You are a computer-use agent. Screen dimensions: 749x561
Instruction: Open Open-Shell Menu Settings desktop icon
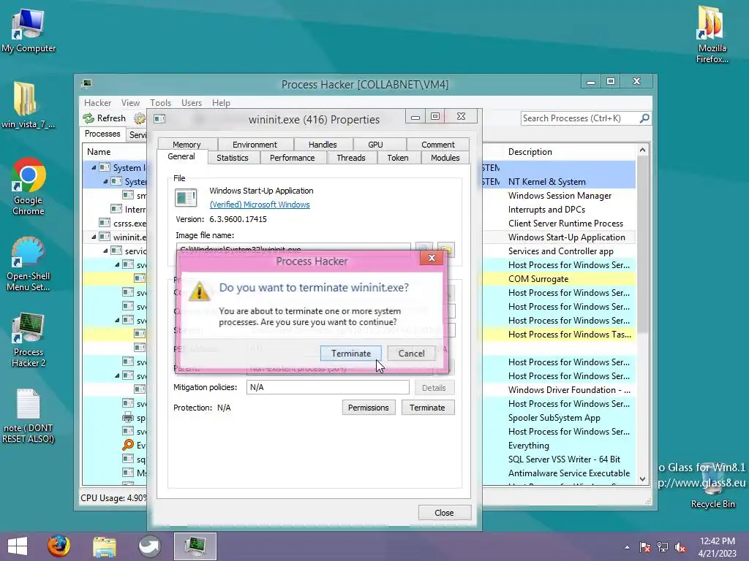pyautogui.click(x=29, y=264)
